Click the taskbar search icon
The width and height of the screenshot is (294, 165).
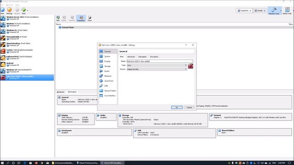[8, 163]
